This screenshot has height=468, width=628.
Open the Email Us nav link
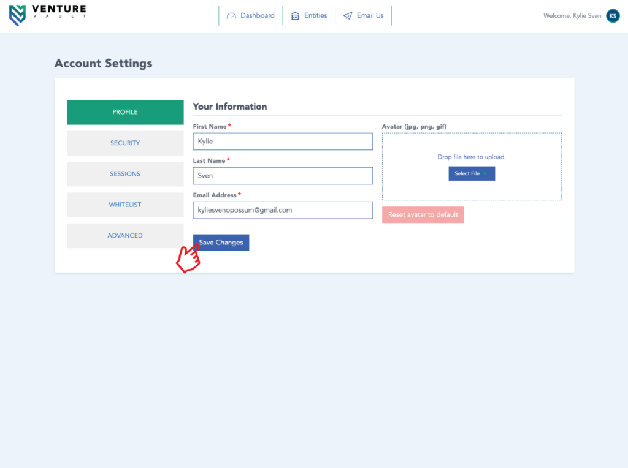coord(370,16)
